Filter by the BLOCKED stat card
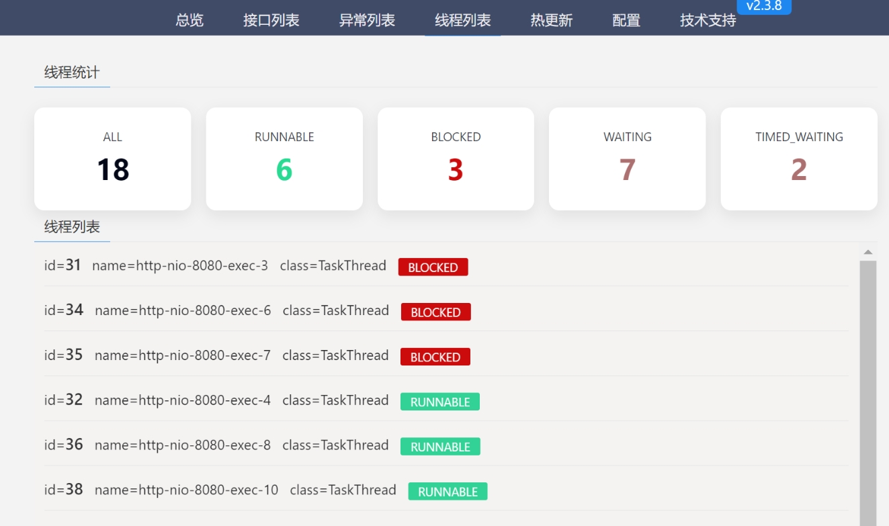 456,159
